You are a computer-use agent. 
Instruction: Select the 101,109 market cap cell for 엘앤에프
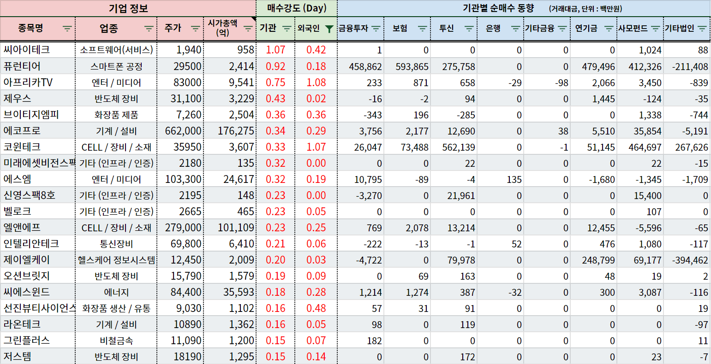tap(230, 227)
